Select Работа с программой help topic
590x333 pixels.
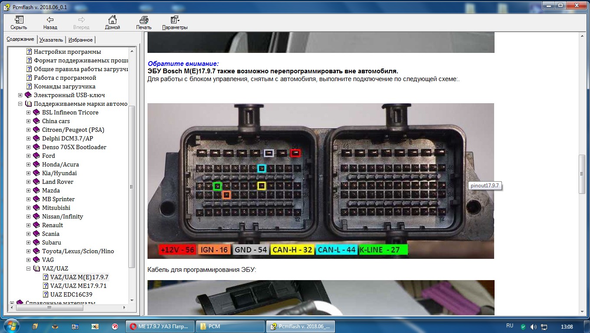(65, 78)
